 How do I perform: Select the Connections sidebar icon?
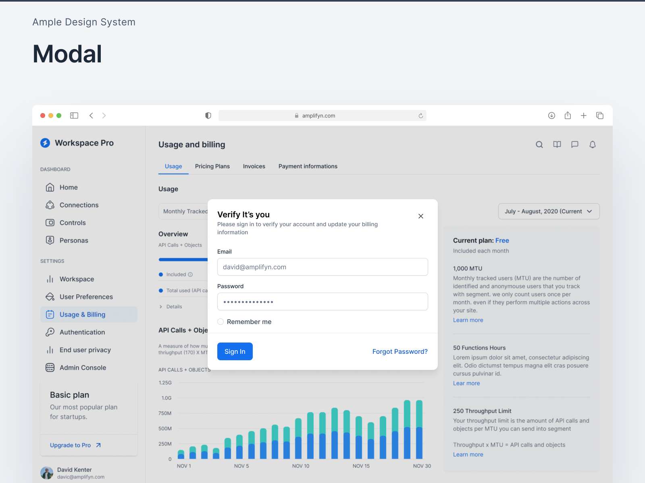[x=50, y=205]
